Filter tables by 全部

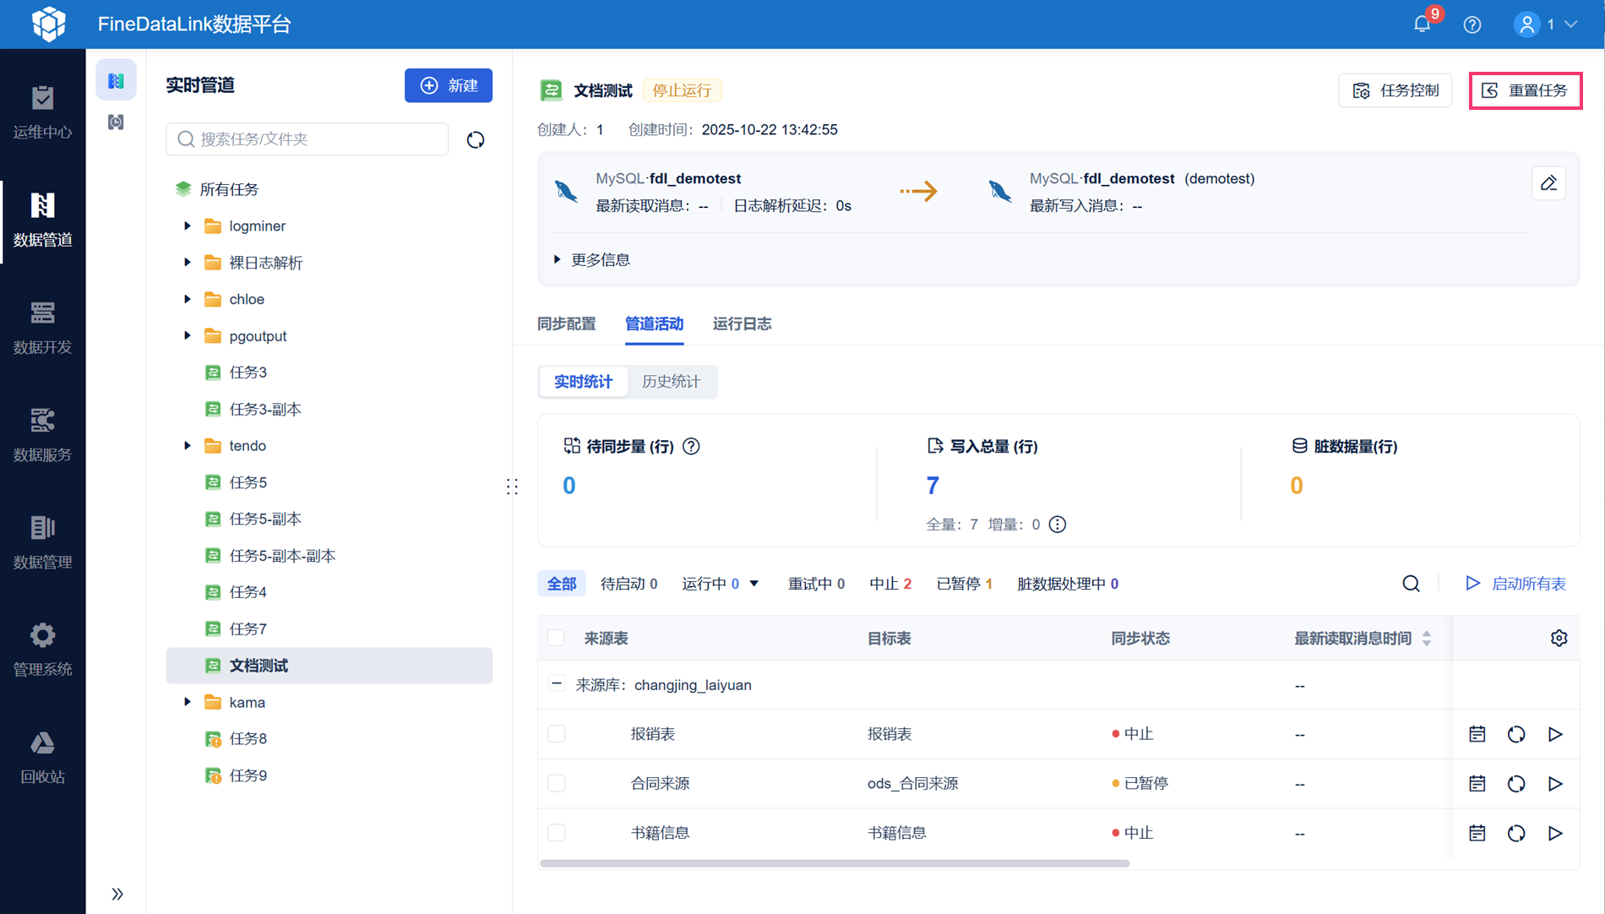(x=562, y=584)
